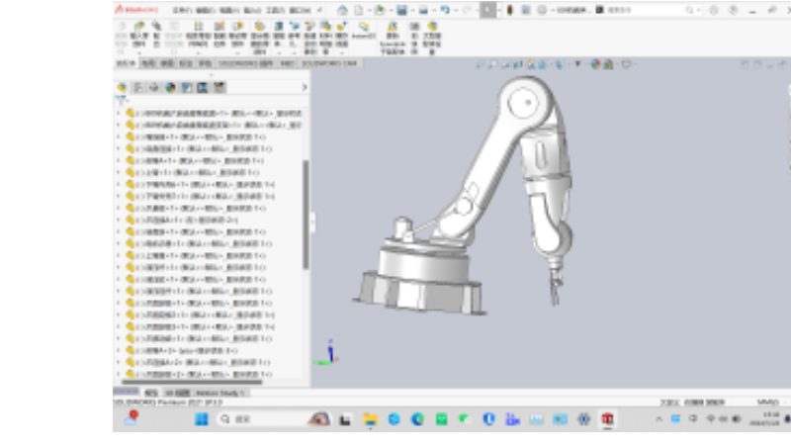Toggle the Instant3D button

[x=363, y=31]
